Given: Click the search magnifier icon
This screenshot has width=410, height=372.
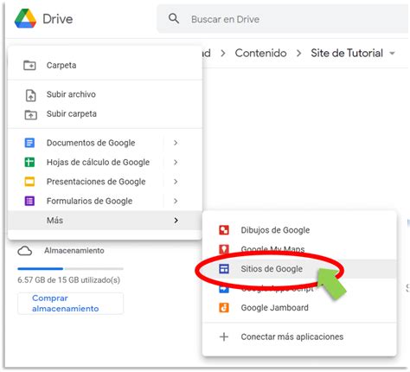Looking at the screenshot, I should [x=174, y=19].
